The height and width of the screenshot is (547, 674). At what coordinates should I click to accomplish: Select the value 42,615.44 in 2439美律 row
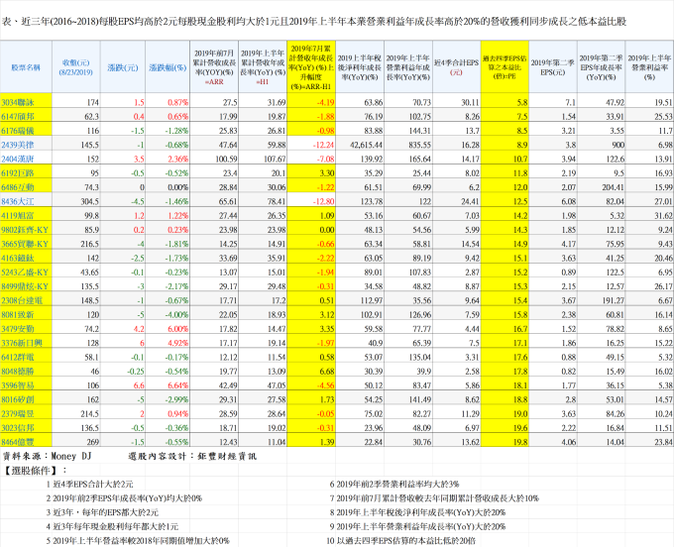pyautogui.click(x=366, y=145)
